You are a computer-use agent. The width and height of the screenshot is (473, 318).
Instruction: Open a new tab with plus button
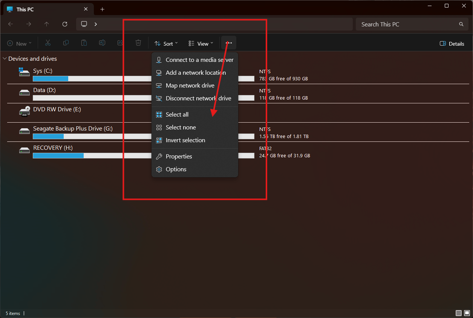pos(102,9)
